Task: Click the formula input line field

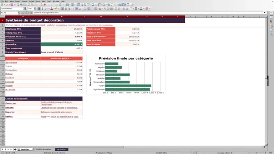Action: pyautogui.click(x=148, y=12)
